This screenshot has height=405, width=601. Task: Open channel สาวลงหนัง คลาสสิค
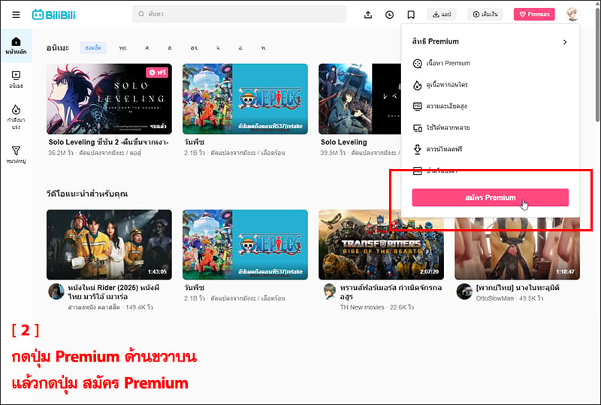click(94, 307)
